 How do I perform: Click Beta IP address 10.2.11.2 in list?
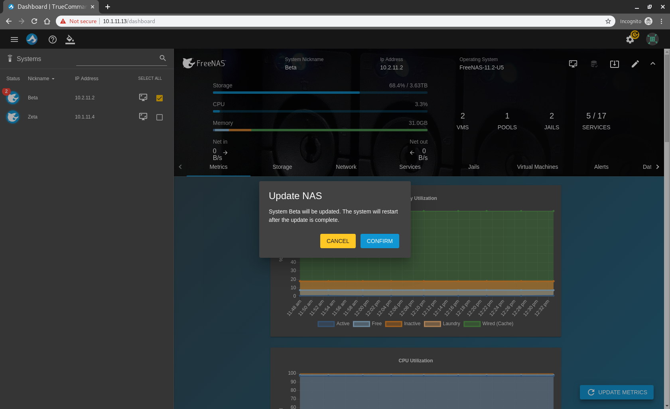(85, 98)
